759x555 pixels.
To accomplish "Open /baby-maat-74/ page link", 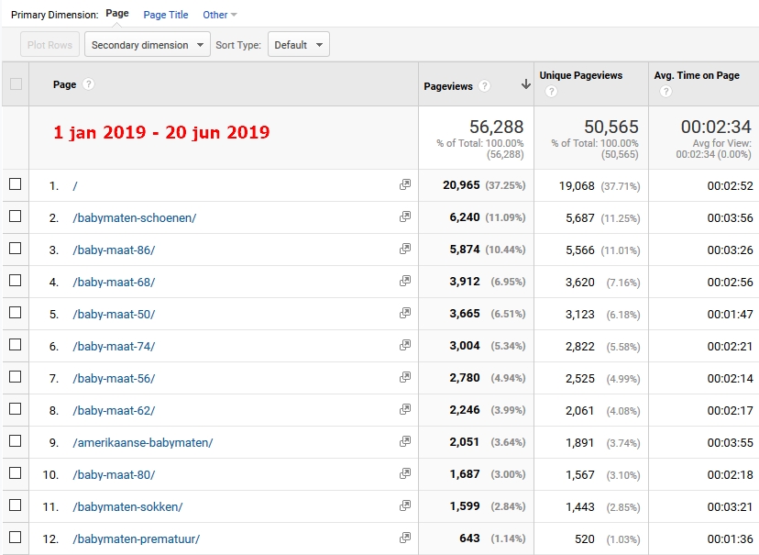I will pyautogui.click(x=114, y=346).
